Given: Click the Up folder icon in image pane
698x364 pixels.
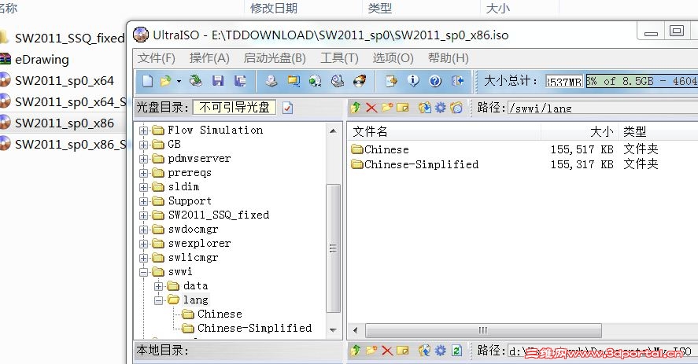Looking at the screenshot, I should [x=355, y=108].
